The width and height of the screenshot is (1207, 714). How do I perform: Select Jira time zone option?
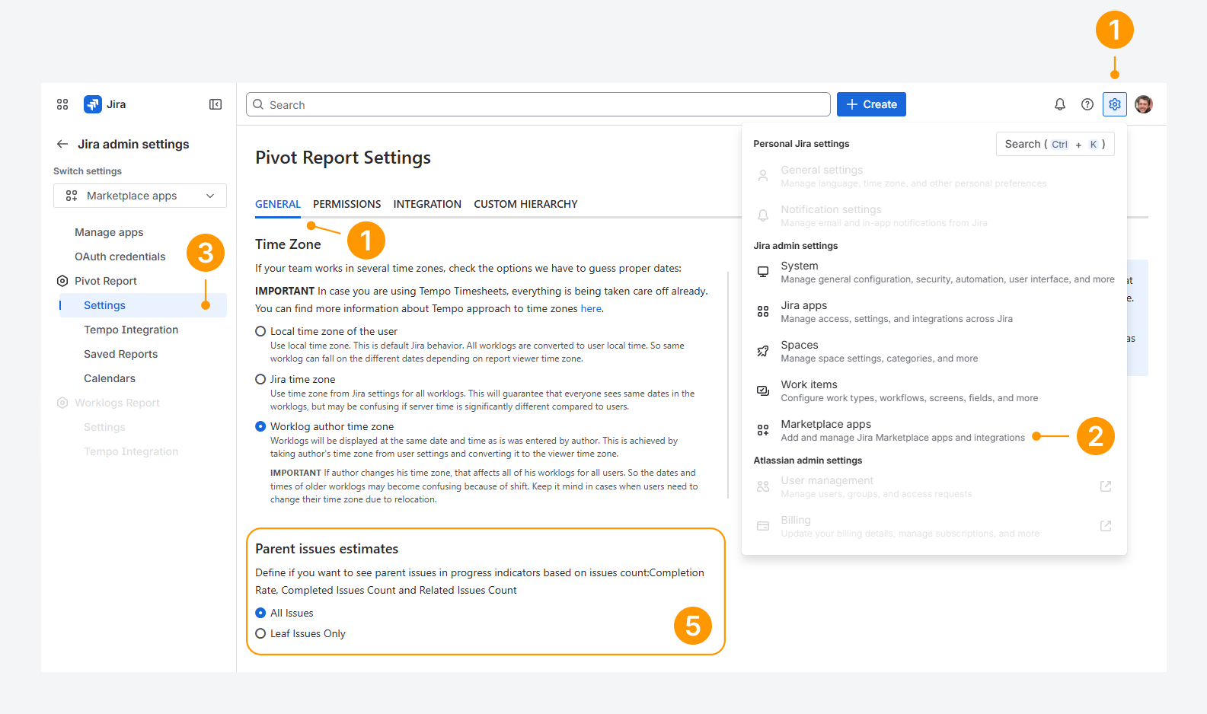[260, 379]
